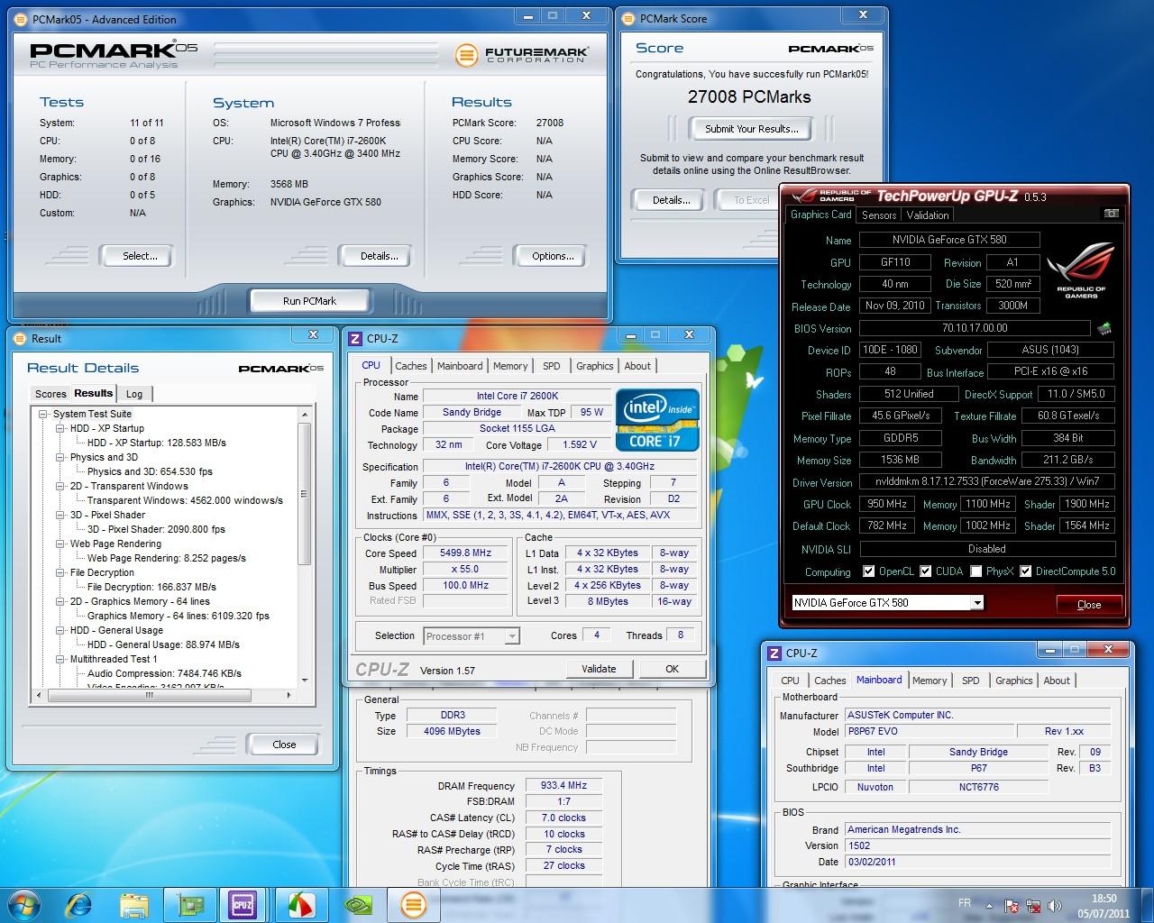Click Action Center flag tray icon

tap(1012, 906)
